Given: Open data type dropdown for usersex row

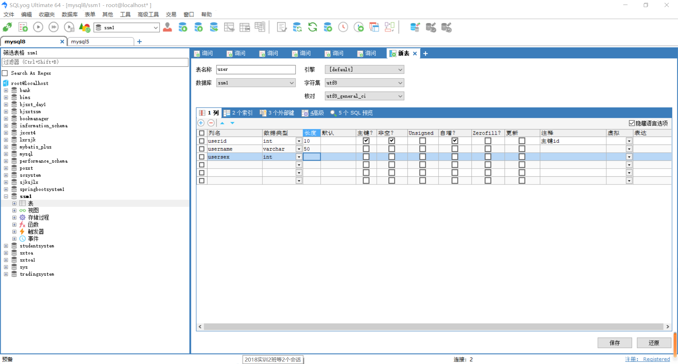Looking at the screenshot, I should coord(299,157).
